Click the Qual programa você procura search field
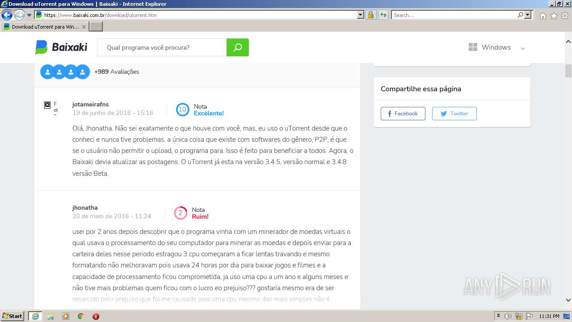Image resolution: width=572 pixels, height=322 pixels. click(x=162, y=47)
